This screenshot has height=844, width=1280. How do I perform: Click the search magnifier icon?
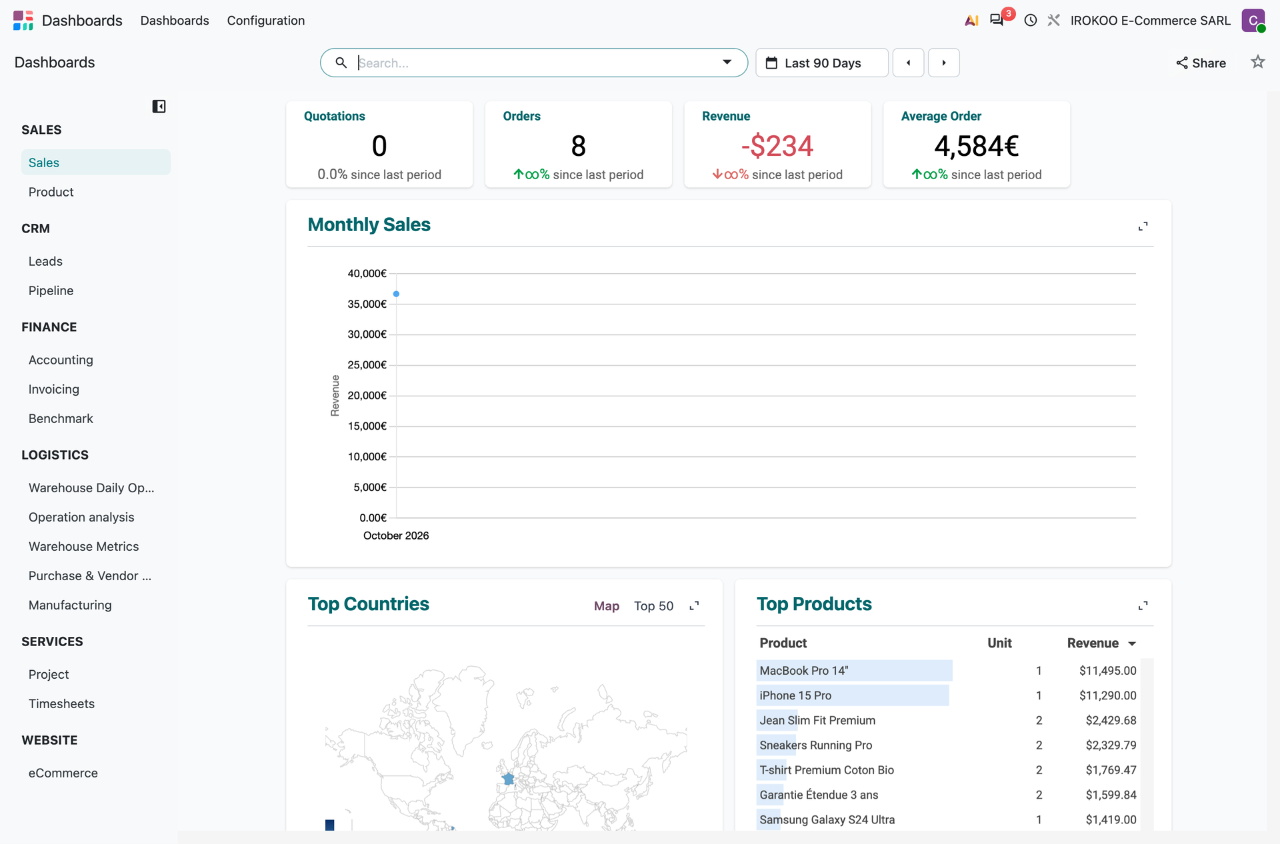tap(341, 63)
